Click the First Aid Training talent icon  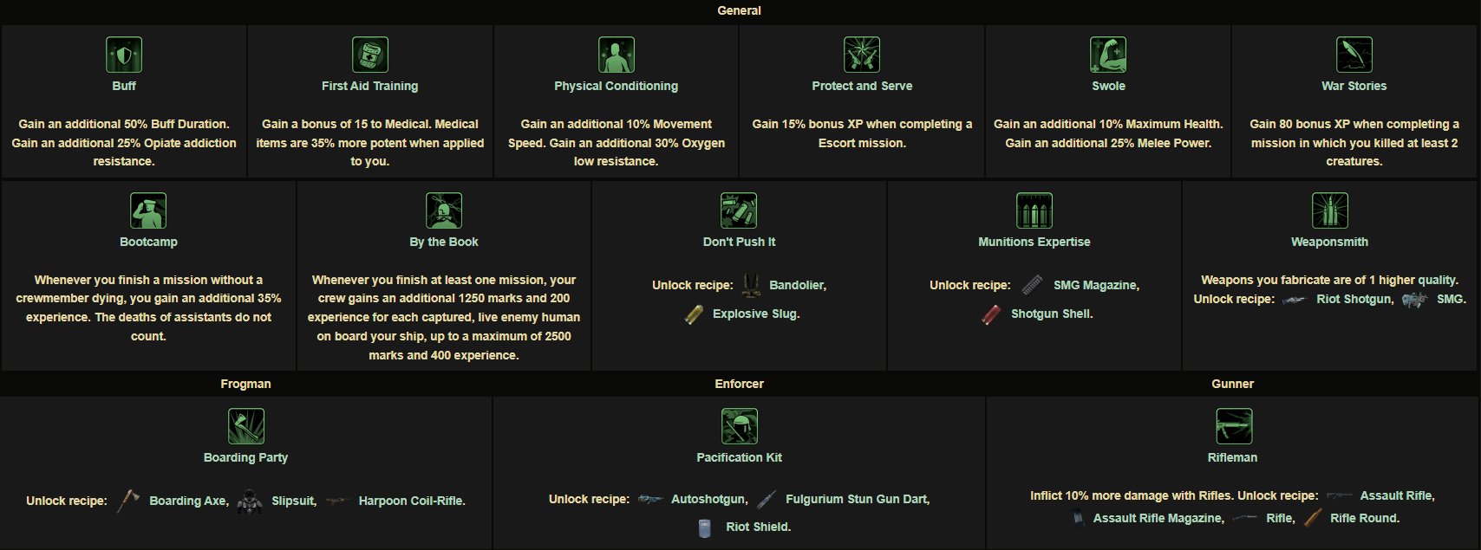point(370,55)
